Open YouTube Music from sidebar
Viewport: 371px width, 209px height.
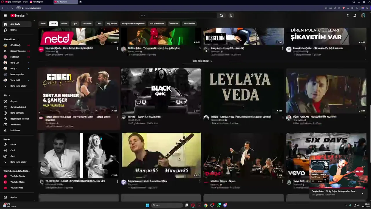(x=17, y=182)
